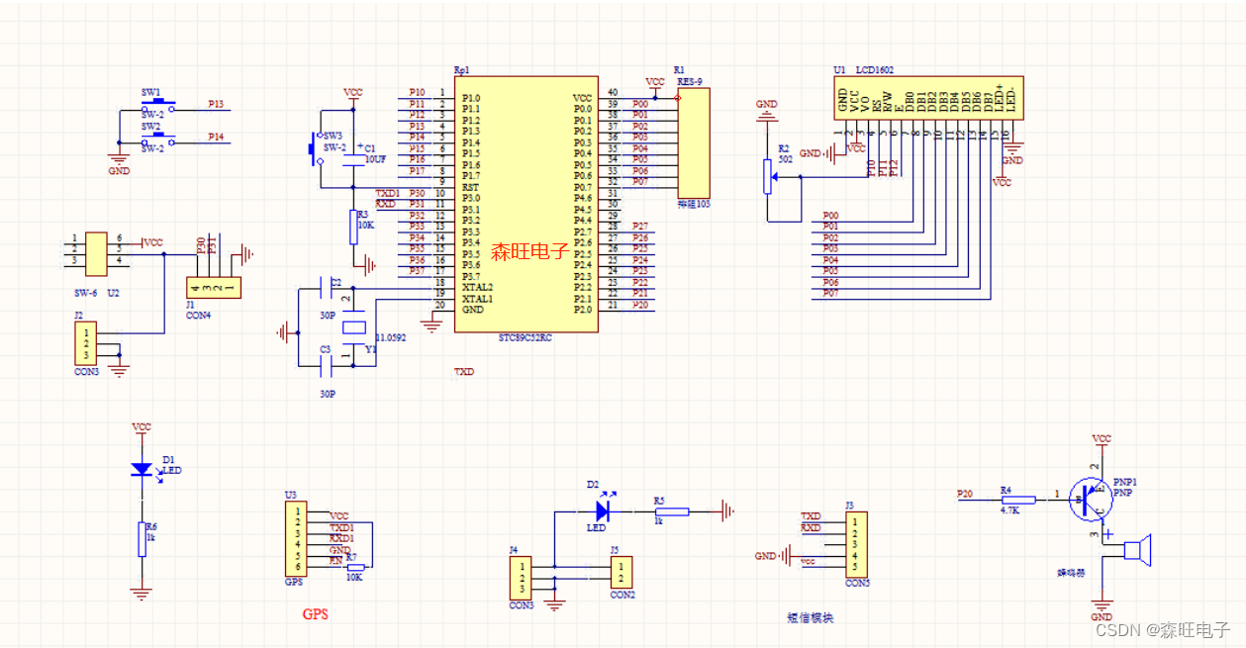The width and height of the screenshot is (1246, 648).
Task: Click the VCC power symbol above D1
Action: click(142, 428)
